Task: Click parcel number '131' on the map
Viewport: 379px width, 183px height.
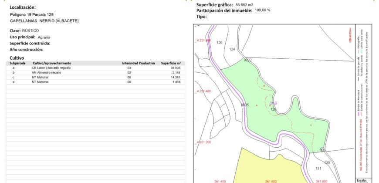Action: (x=318, y=169)
